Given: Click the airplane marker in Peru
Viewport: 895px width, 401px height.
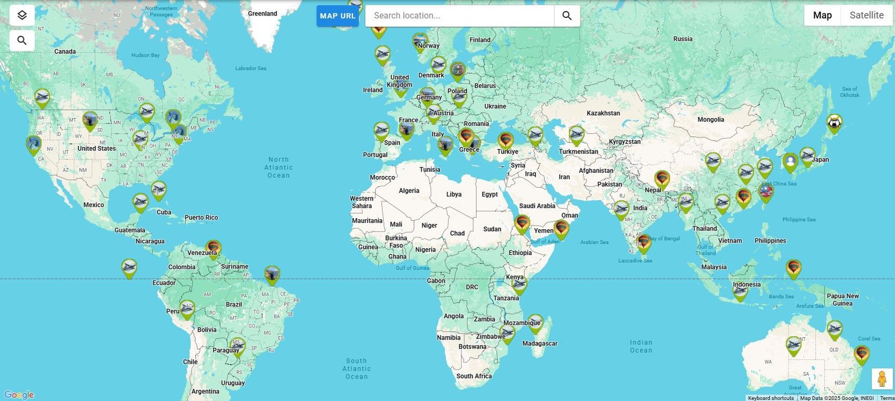Looking at the screenshot, I should point(186,309).
